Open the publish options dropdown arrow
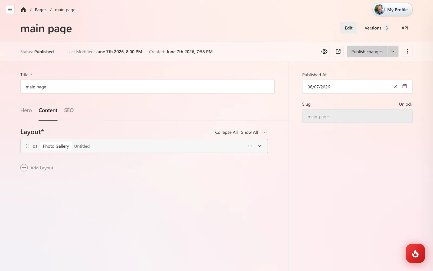 pyautogui.click(x=393, y=51)
